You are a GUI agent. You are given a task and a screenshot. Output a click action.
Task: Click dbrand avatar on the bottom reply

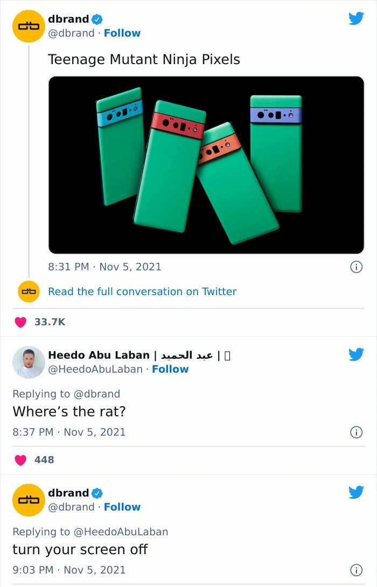29,500
